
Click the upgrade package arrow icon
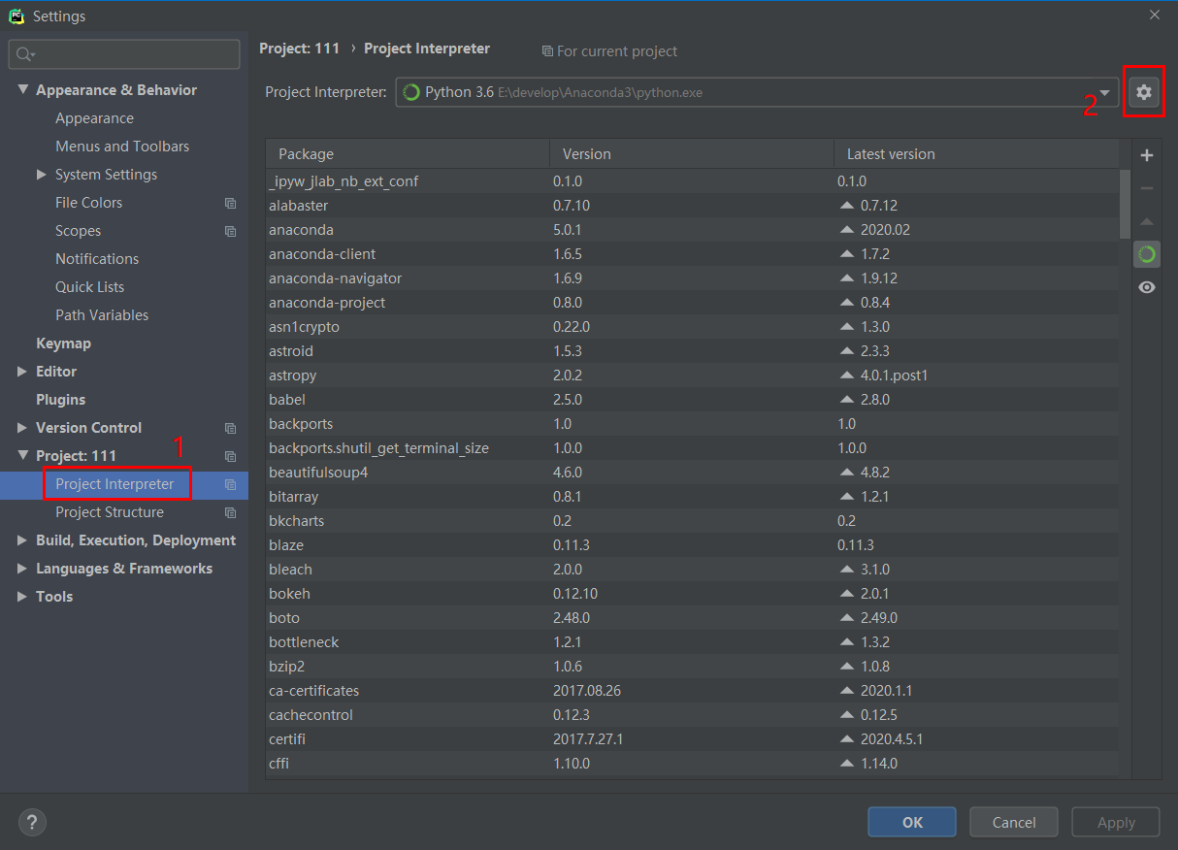coord(1147,222)
